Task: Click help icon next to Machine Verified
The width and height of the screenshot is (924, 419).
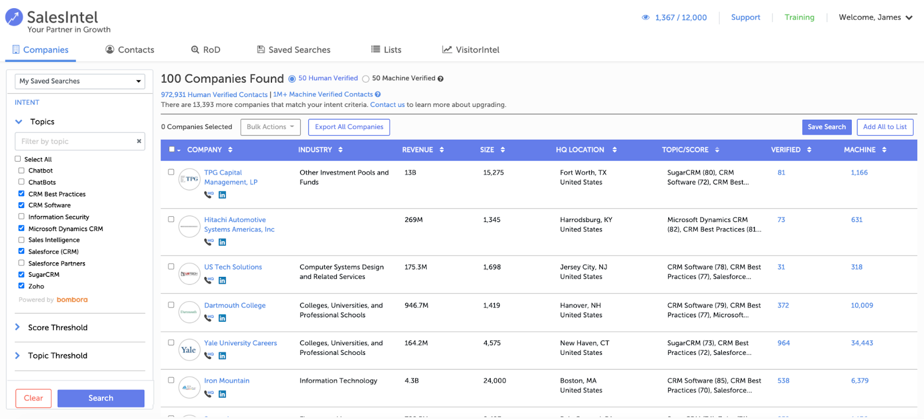Action: 441,79
